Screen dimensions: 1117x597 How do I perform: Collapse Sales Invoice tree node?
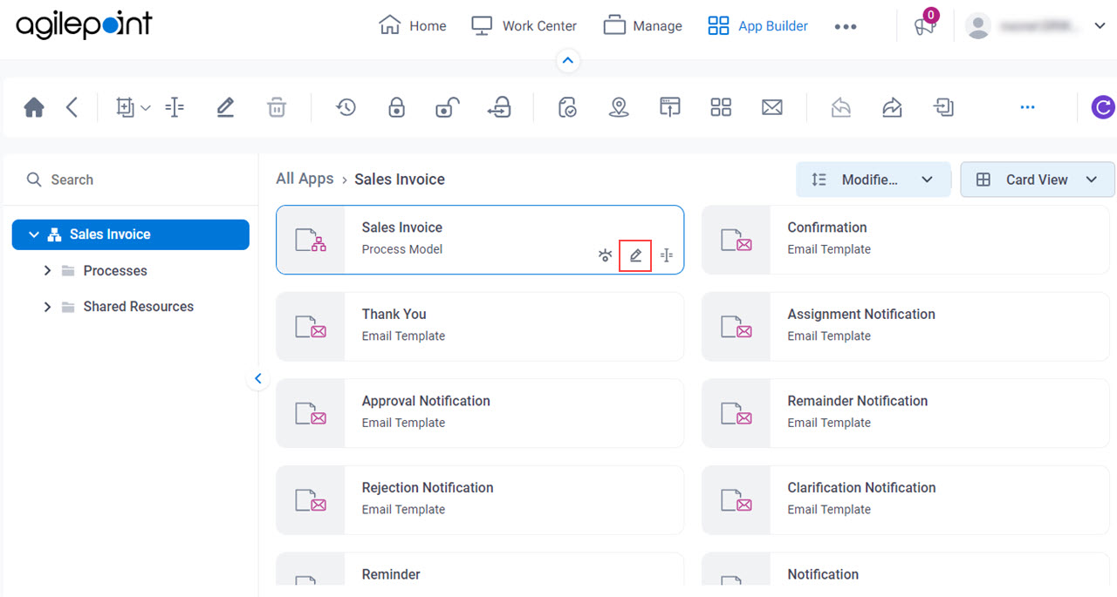coord(34,234)
